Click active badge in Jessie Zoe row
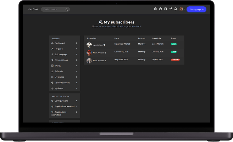The image size is (233, 142). click(174, 44)
